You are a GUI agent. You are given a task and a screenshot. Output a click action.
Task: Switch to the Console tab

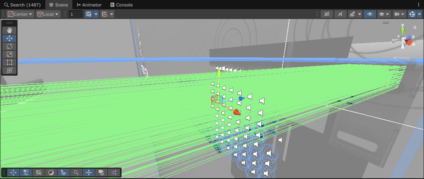(122, 5)
